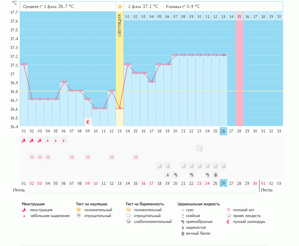Select the temperature point on day 01

click(24, 65)
